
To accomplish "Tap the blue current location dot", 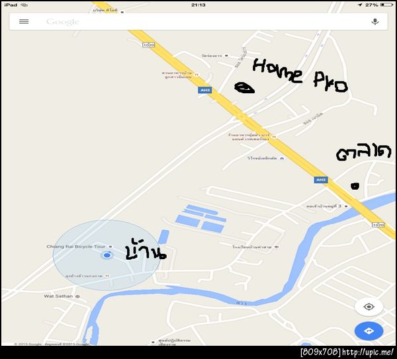I will point(107,255).
